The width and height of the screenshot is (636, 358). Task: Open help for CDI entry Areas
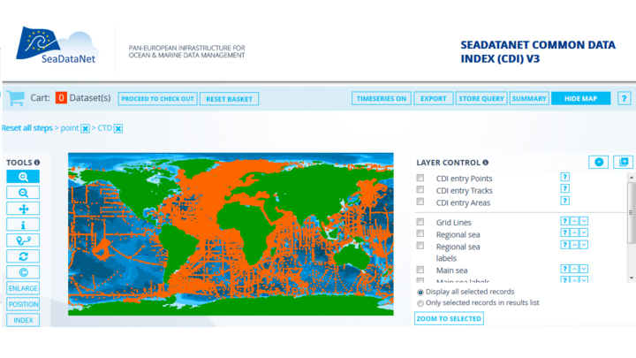pyautogui.click(x=564, y=201)
